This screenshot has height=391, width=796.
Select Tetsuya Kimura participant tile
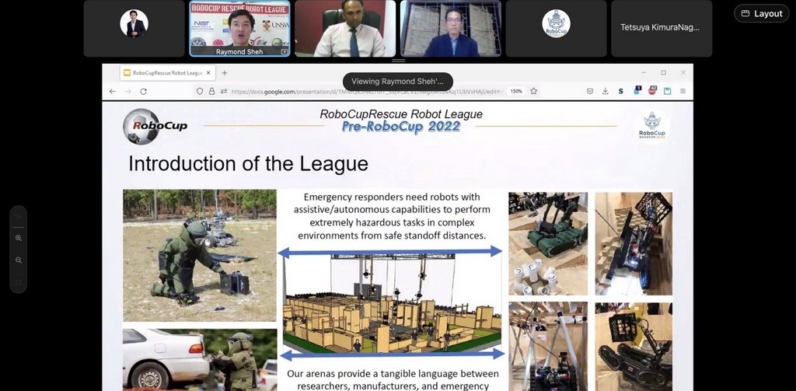[662, 29]
